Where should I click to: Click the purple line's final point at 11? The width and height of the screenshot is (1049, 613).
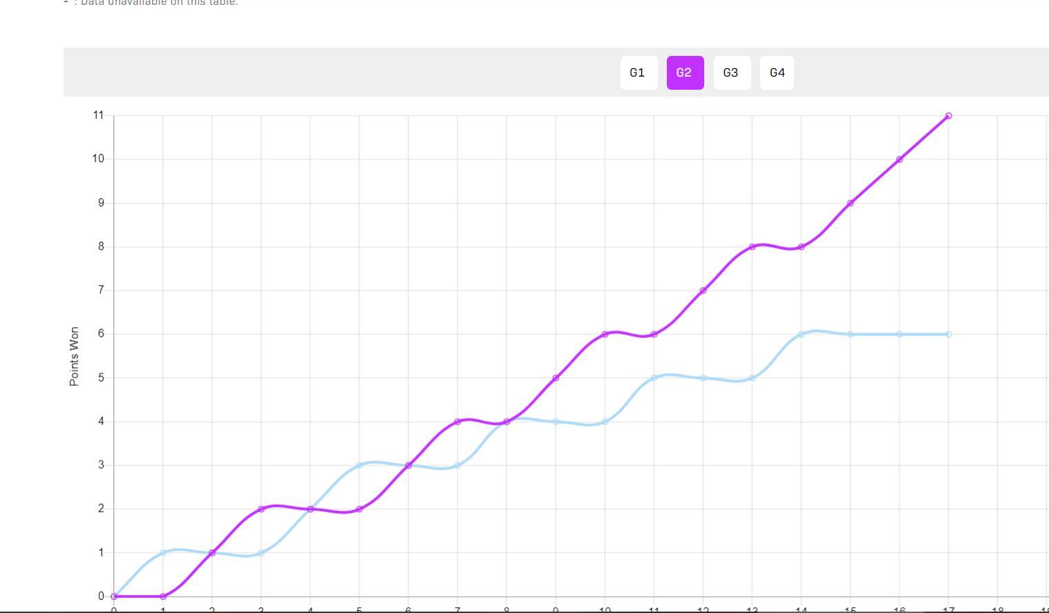click(948, 116)
